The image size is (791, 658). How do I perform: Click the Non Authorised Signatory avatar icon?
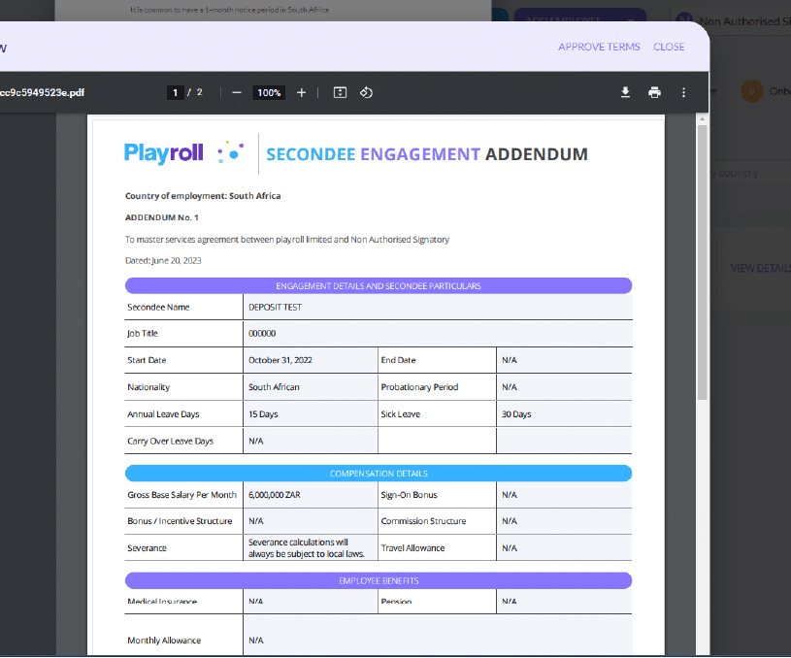tap(684, 20)
